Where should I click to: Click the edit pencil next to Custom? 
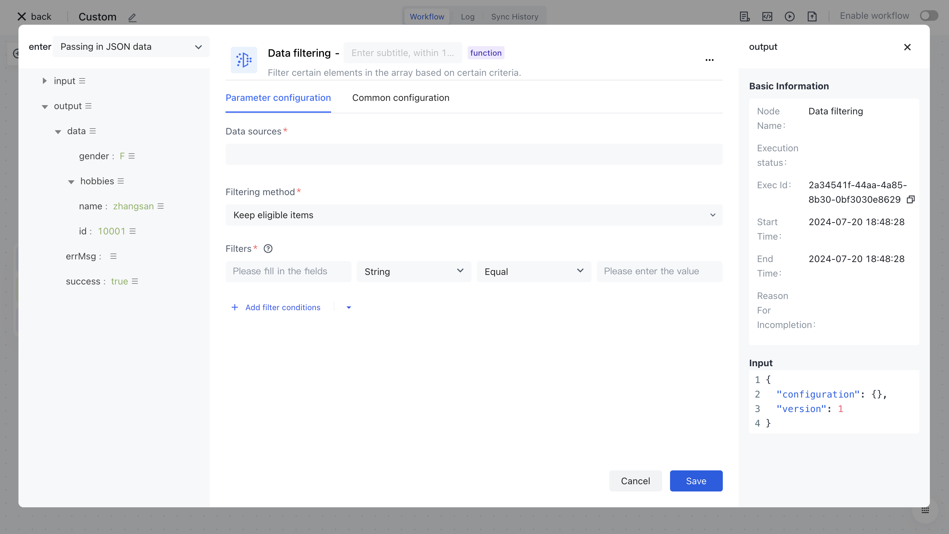coord(132,17)
